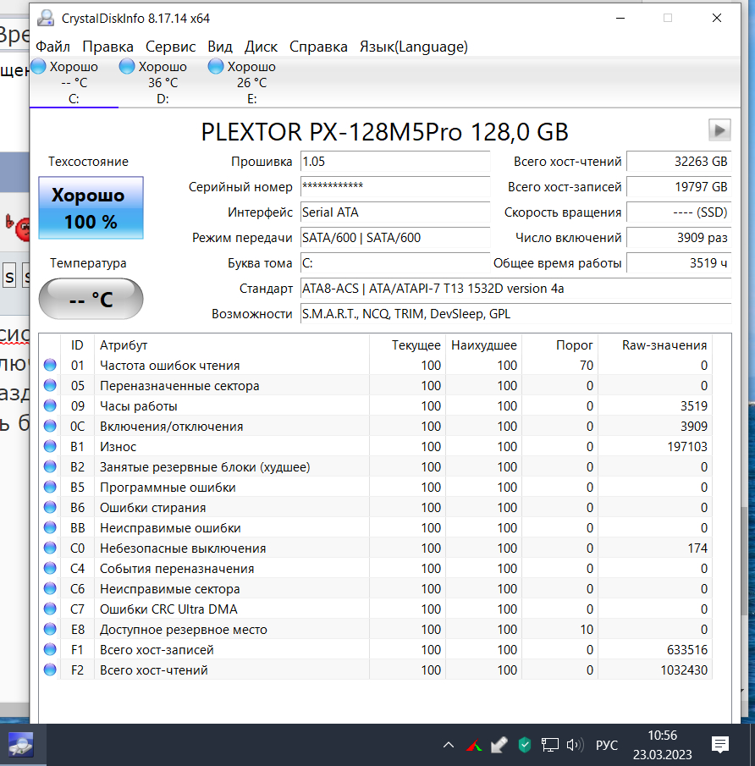Click the pen-shaped tray icon
The image size is (755, 766).
(499, 745)
